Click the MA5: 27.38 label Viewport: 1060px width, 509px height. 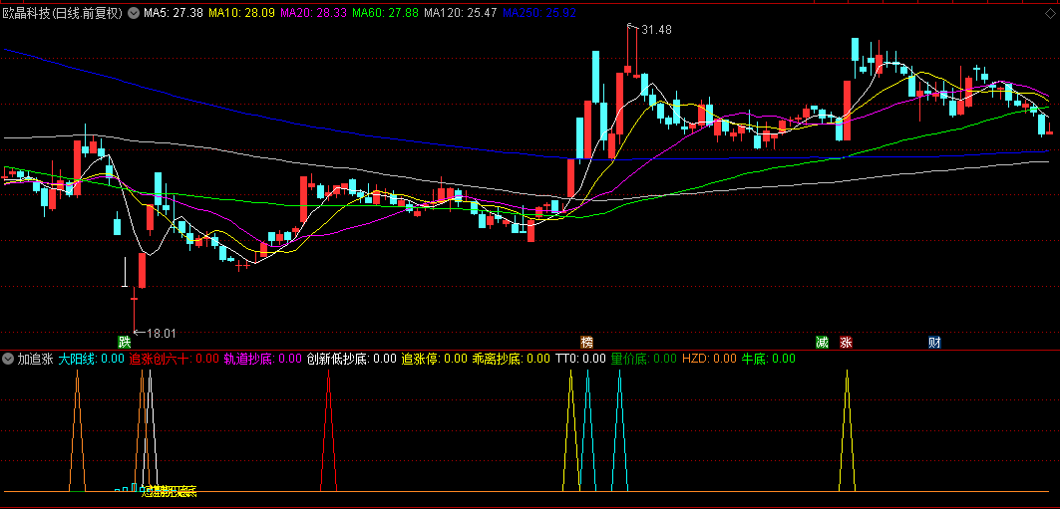174,13
